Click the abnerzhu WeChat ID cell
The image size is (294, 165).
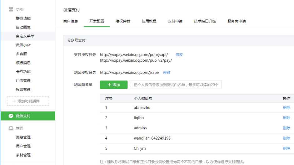coord(142,108)
